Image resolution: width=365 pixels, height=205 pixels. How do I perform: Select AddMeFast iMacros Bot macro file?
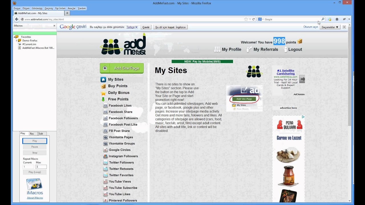[38, 48]
